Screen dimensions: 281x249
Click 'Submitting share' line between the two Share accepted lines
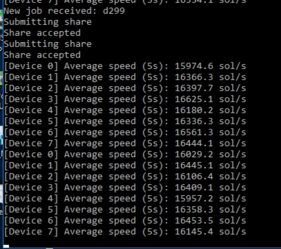click(48, 44)
